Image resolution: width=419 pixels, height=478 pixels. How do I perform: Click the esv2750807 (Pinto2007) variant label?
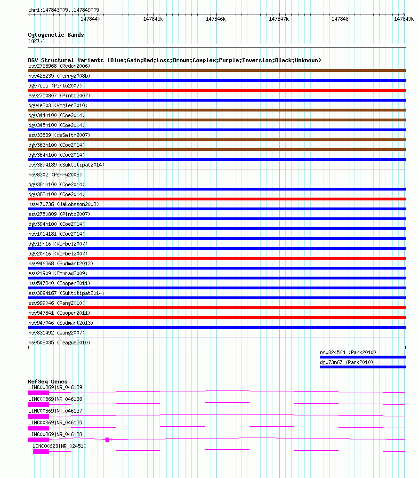click(59, 96)
